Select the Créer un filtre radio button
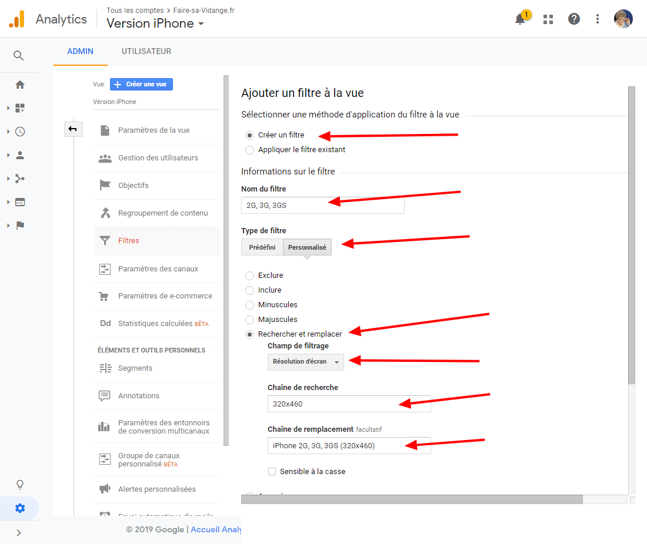Viewport: 647px width, 544px height. point(249,135)
